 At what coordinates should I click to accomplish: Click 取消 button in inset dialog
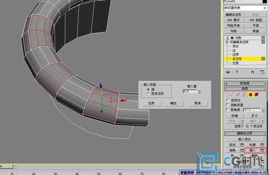198,103
